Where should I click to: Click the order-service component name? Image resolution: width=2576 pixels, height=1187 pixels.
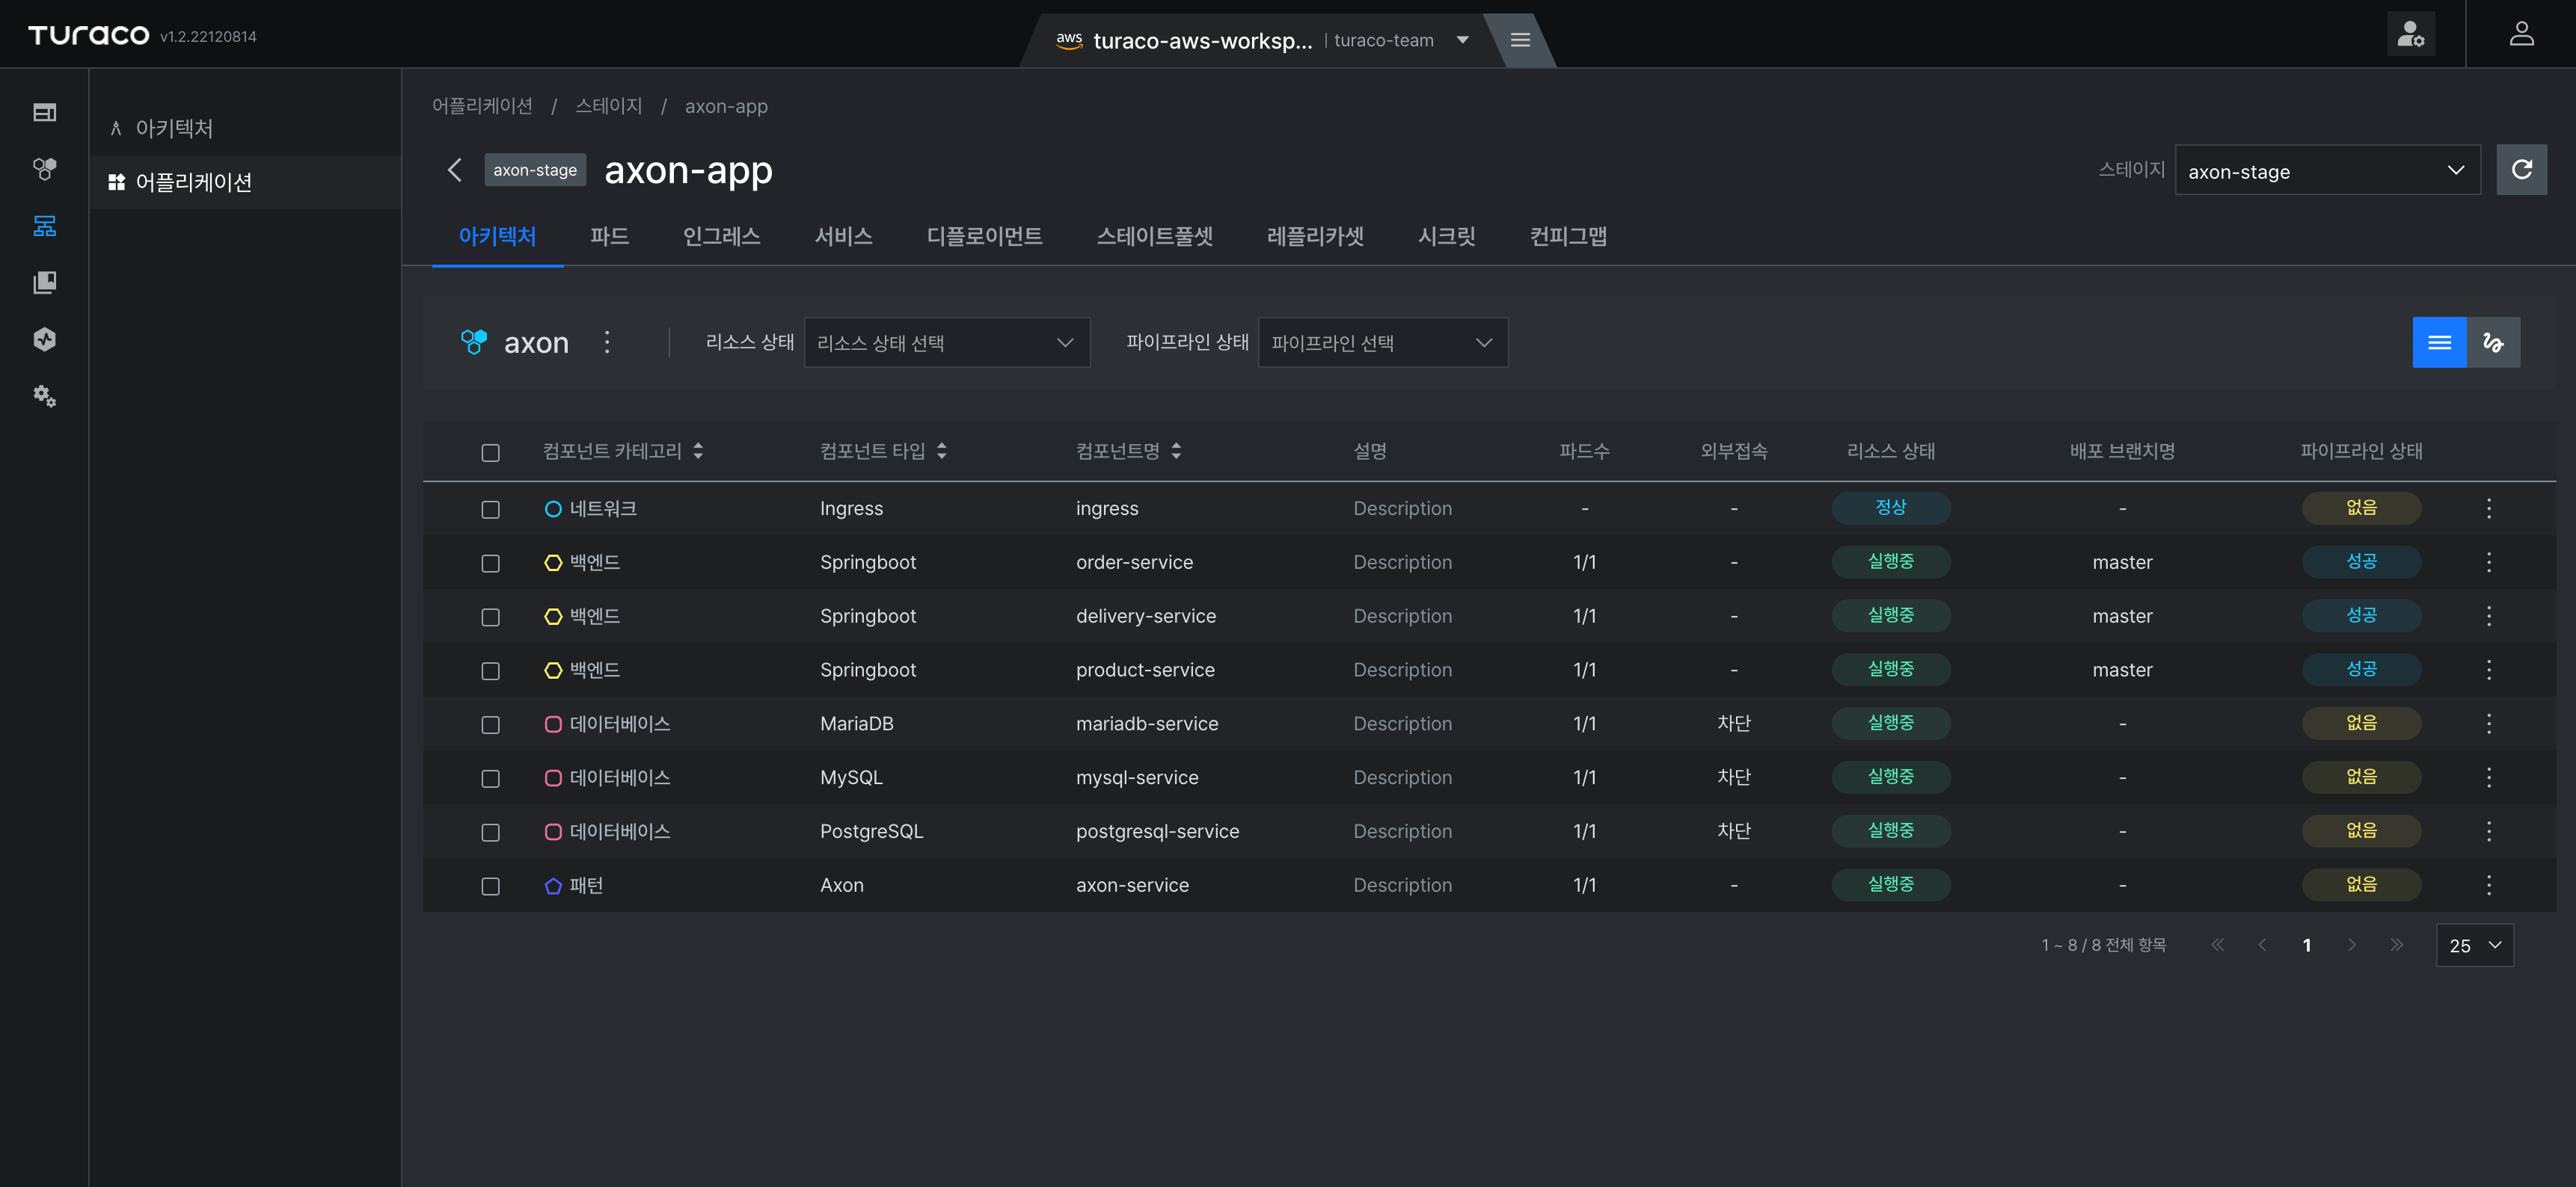click(1134, 563)
